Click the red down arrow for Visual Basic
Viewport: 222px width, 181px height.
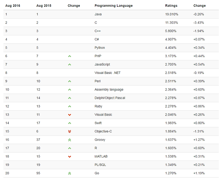(x=69, y=115)
